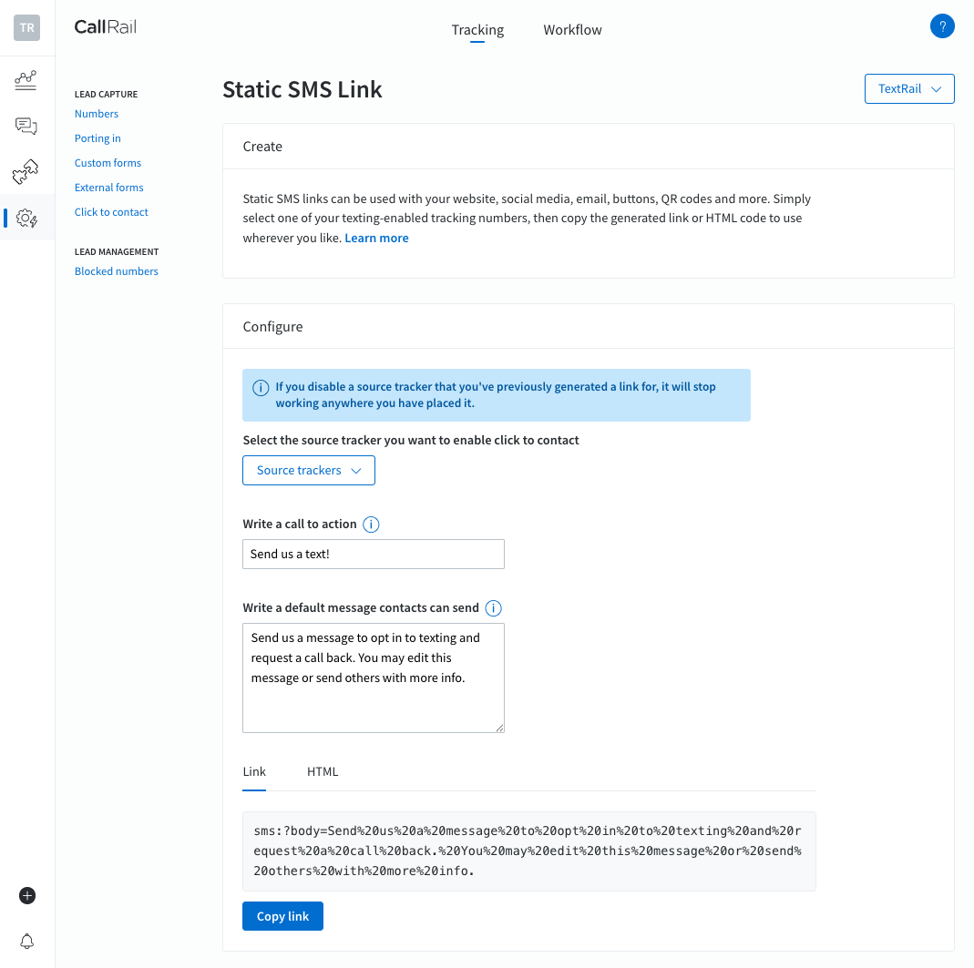The width and height of the screenshot is (974, 968).
Task: Click info icon beside default message label
Action: coord(493,608)
